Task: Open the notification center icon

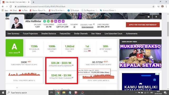Action: pos(165,93)
